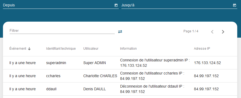Image resolution: width=241 pixels, height=98 pixels.
Task: Click the Charlotte CHARLES user cell
Action: pyautogui.click(x=100, y=76)
